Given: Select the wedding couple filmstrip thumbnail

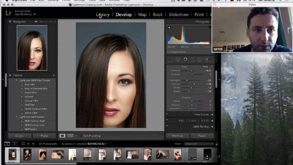Looking at the screenshot, I should [132, 155].
